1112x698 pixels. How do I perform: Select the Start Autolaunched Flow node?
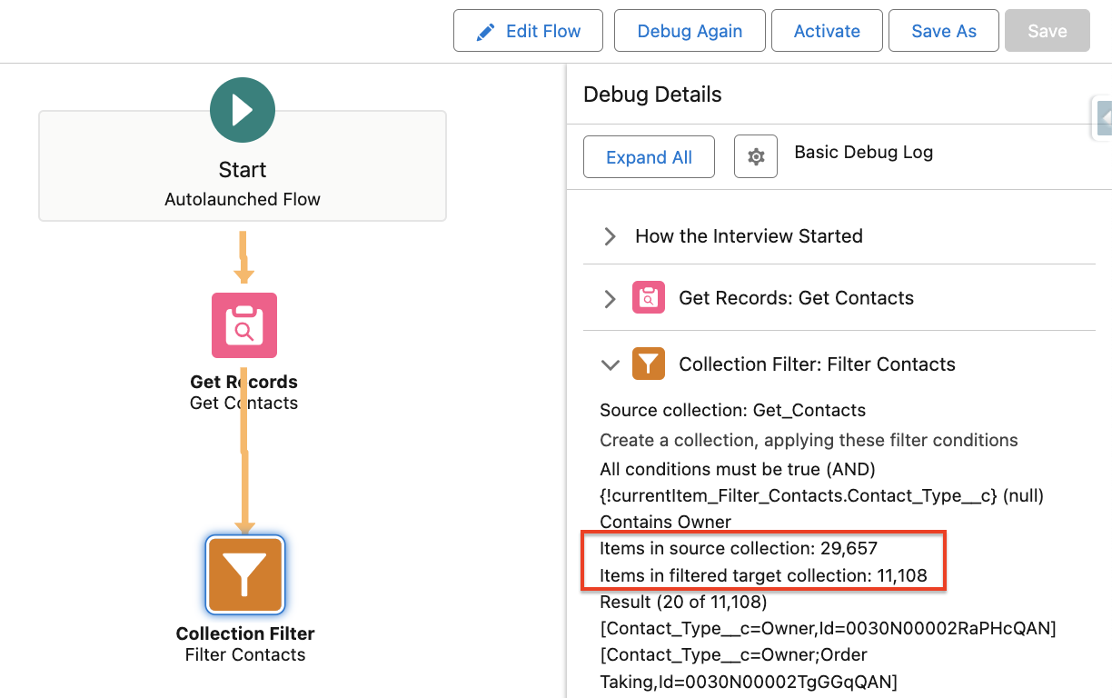(x=242, y=165)
